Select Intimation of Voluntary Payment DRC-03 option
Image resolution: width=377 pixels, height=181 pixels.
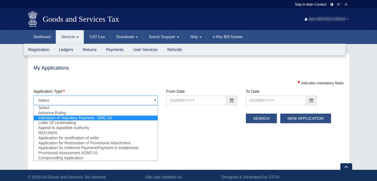point(75,118)
